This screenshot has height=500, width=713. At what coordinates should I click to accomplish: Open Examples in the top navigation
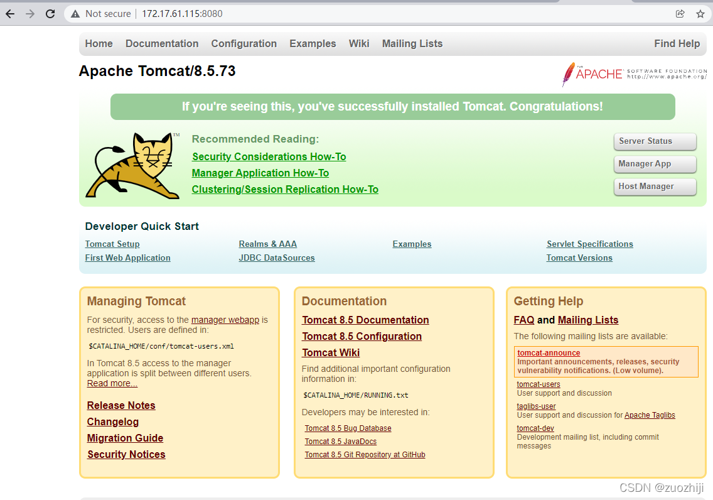[313, 44]
